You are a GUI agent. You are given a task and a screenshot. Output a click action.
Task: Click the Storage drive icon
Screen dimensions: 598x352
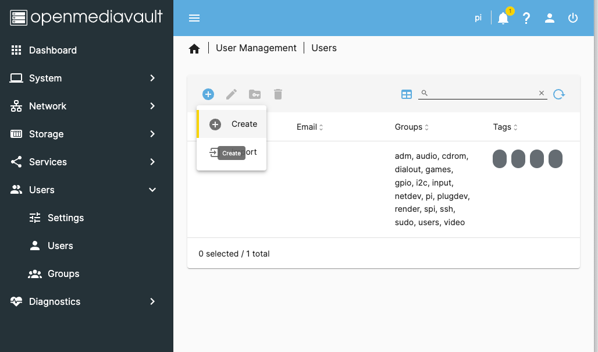coord(16,134)
